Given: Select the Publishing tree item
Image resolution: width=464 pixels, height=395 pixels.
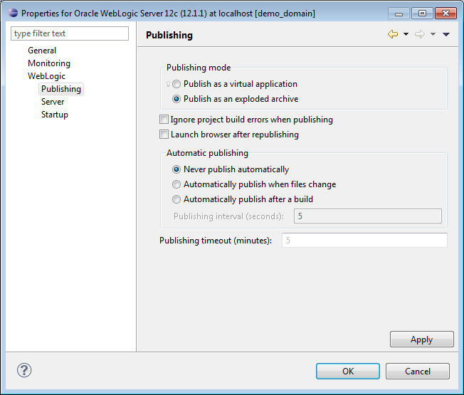Looking at the screenshot, I should coord(61,89).
